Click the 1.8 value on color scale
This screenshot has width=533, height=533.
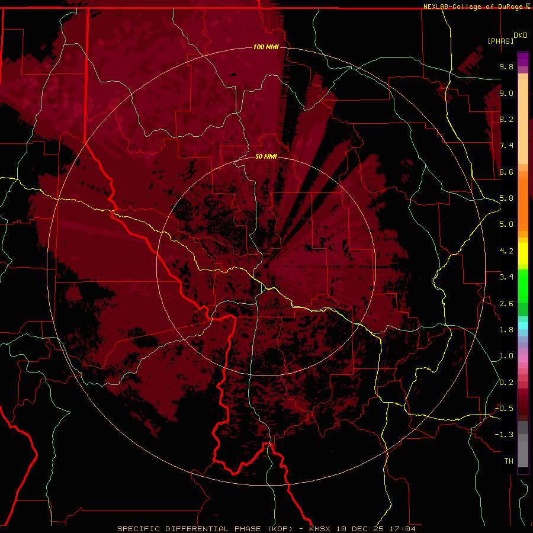(506, 330)
